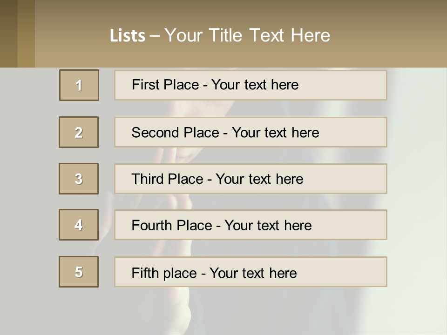This screenshot has width=447, height=335.
Task: Select the number 1 box
Action: coord(79,85)
